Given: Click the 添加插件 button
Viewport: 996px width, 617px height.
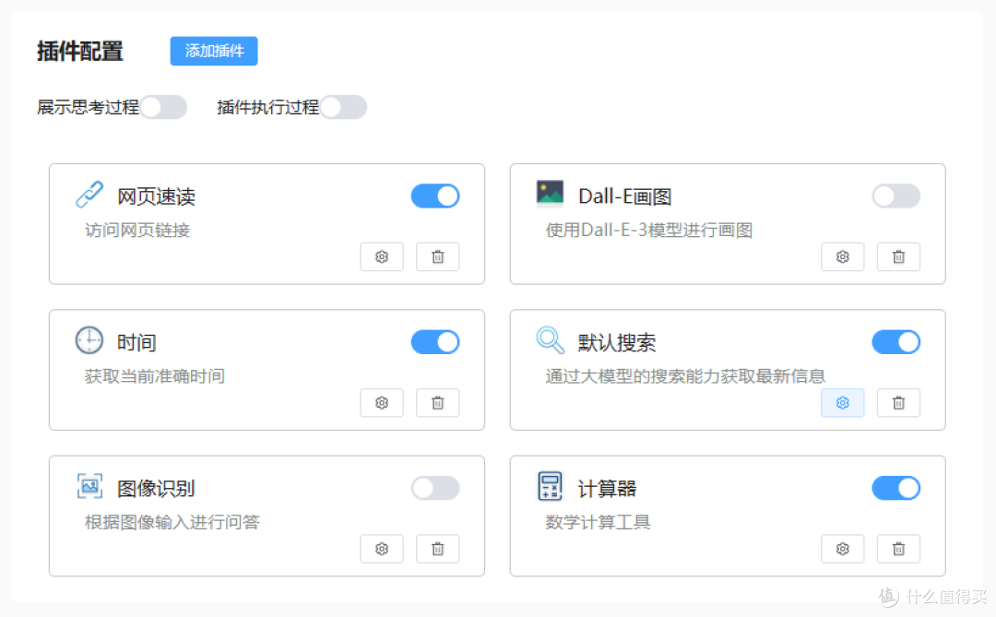Looking at the screenshot, I should pos(213,51).
